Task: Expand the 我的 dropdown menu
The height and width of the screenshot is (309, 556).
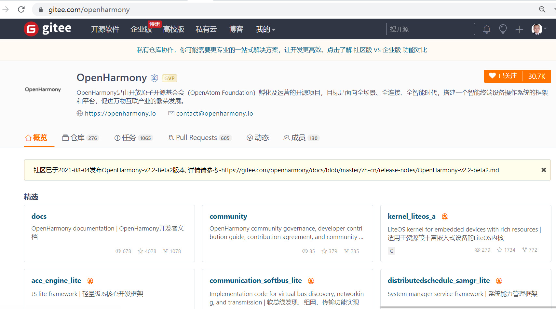Action: [266, 29]
